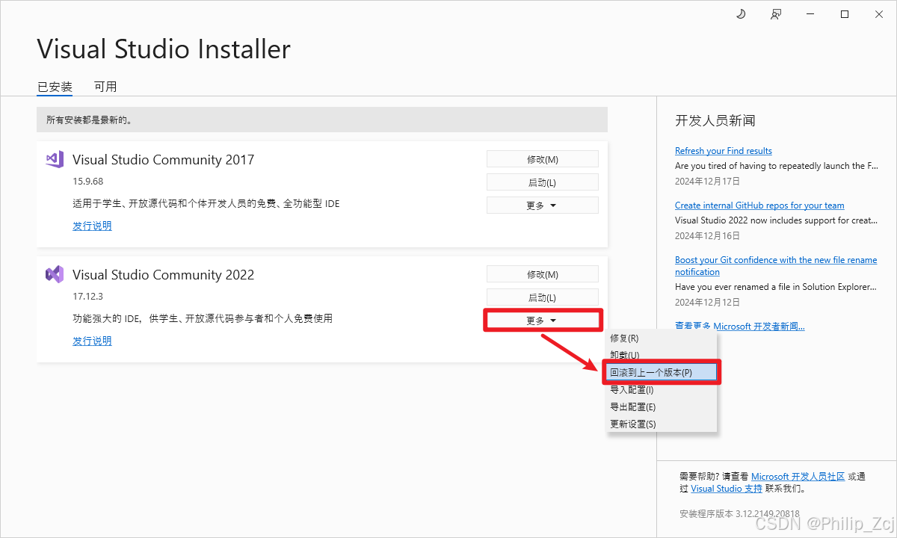
Task: Switch to the 可用 tab
Action: point(105,87)
